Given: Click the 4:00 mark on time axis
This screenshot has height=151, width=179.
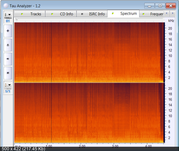Looking at the screenshot, I should pos(148,146).
